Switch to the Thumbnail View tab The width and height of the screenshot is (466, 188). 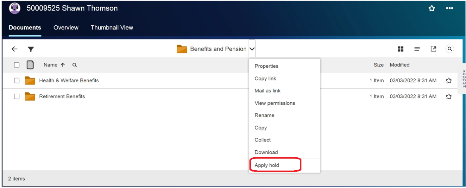pyautogui.click(x=112, y=28)
